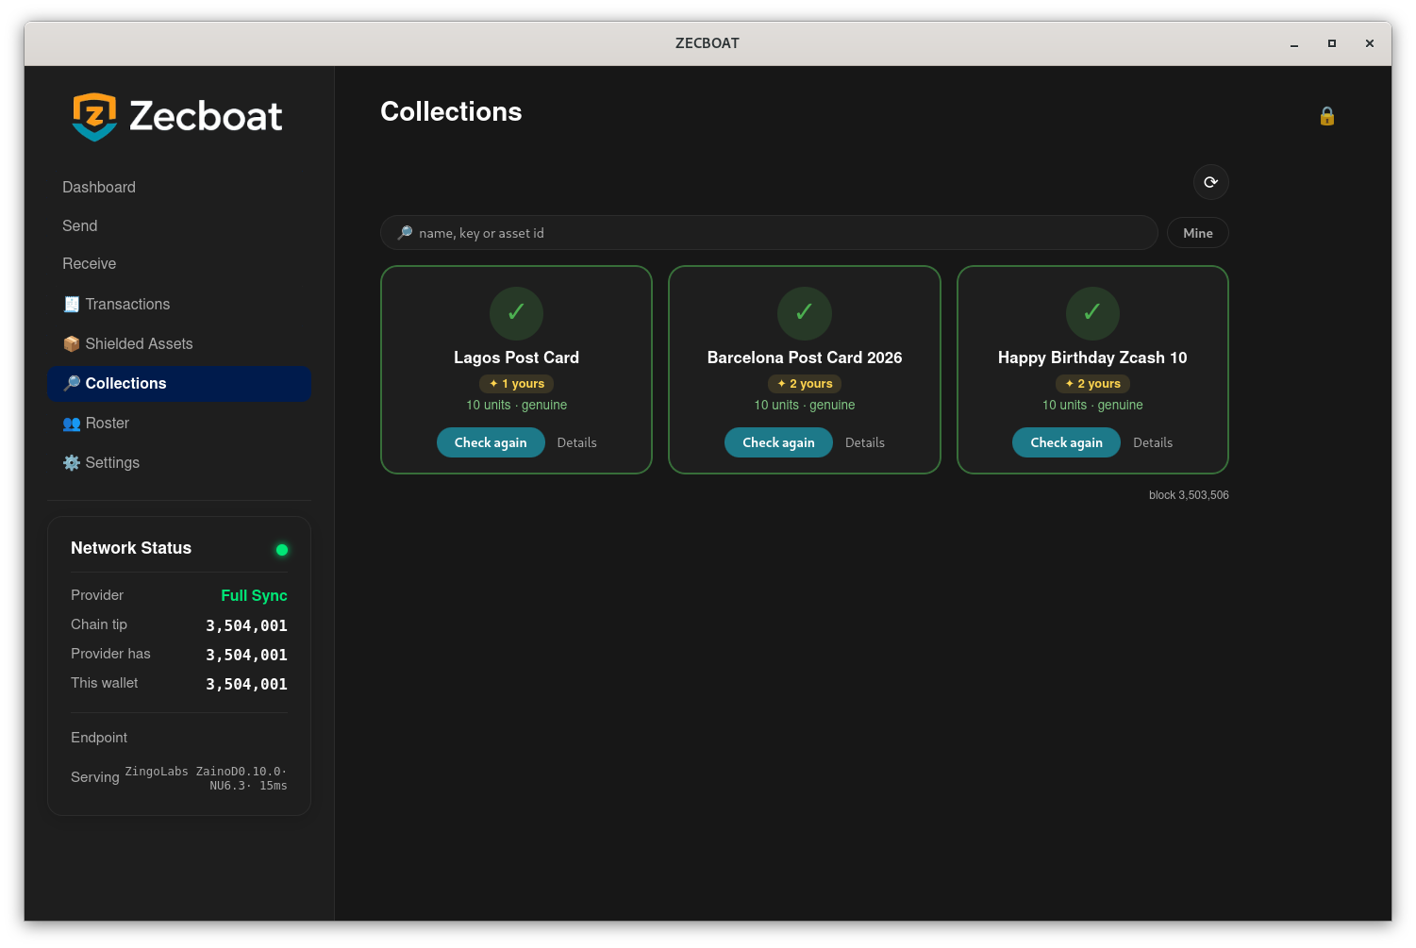This screenshot has width=1416, height=948.
Task: Click the 'Happy Birthday Zcash 10' title
Action: [1092, 358]
